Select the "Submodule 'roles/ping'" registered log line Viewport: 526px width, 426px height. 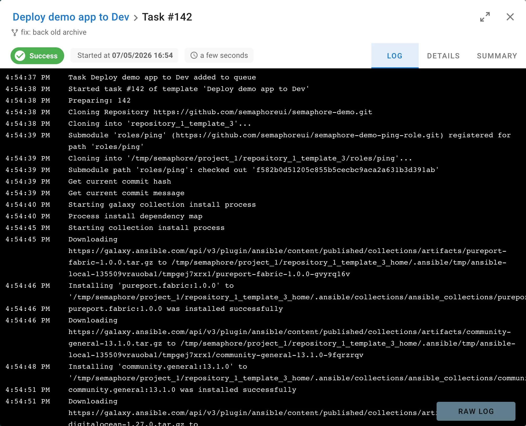[x=289, y=141]
